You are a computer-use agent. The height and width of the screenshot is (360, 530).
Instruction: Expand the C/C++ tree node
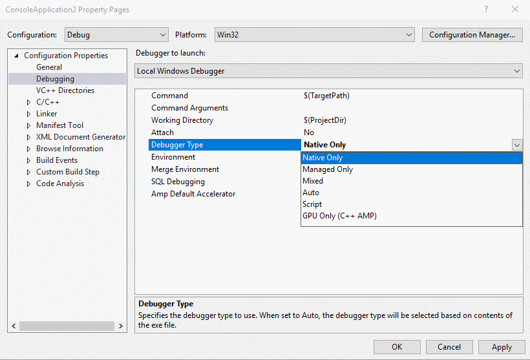tap(28, 102)
